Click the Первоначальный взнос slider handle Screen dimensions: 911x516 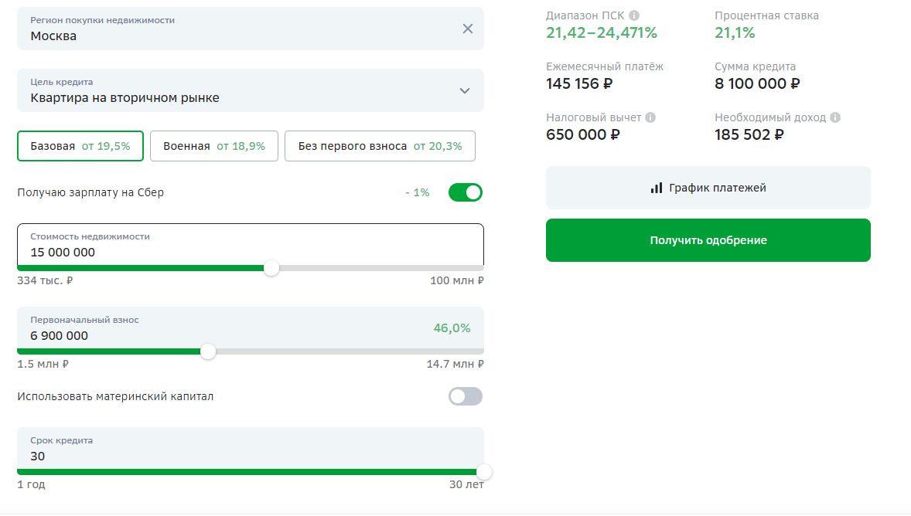207,351
